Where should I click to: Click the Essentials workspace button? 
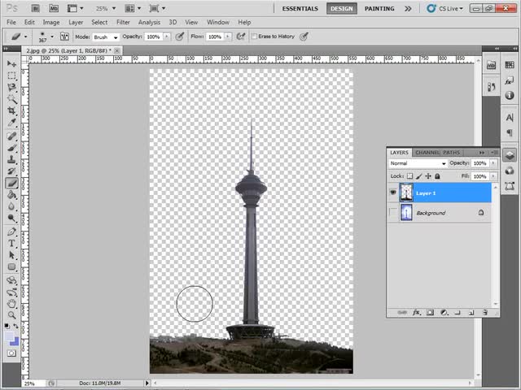point(300,8)
